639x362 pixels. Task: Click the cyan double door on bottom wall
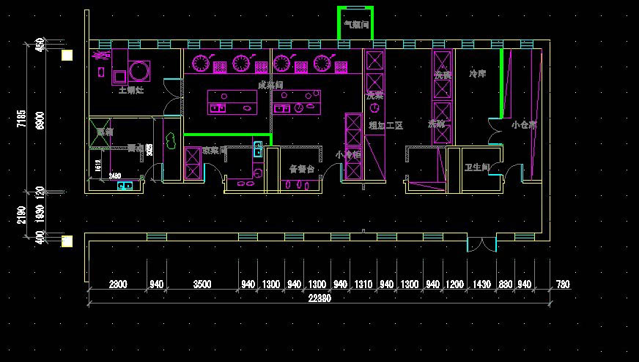click(x=481, y=244)
